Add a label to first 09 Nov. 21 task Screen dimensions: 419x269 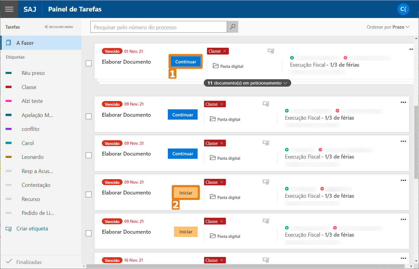pyautogui.click(x=266, y=104)
